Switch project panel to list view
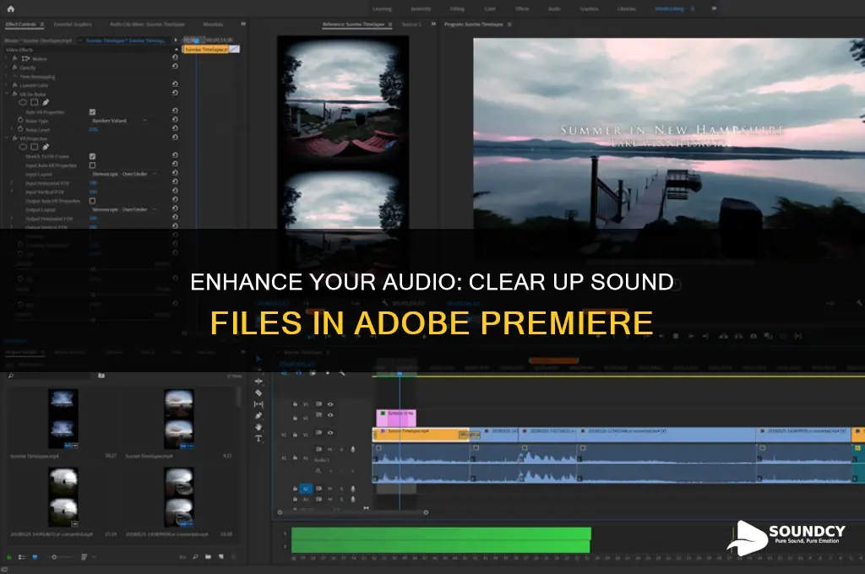This screenshot has width=865, height=574. coord(22,557)
